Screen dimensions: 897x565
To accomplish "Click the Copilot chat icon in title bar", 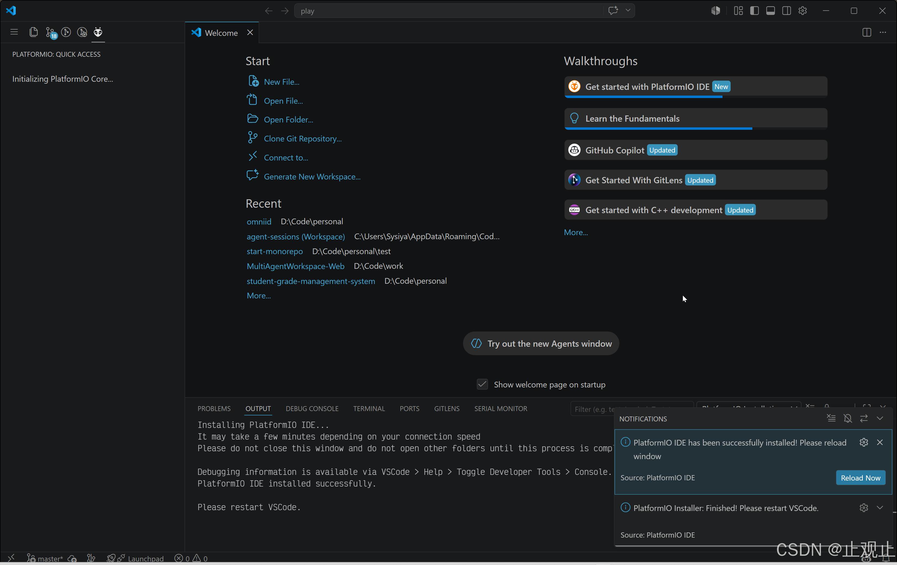I will pyautogui.click(x=613, y=10).
